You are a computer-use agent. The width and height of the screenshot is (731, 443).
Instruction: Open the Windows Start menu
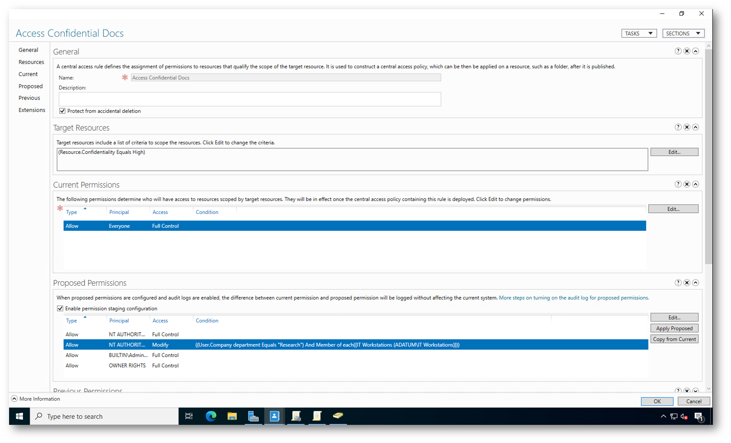[x=19, y=416]
